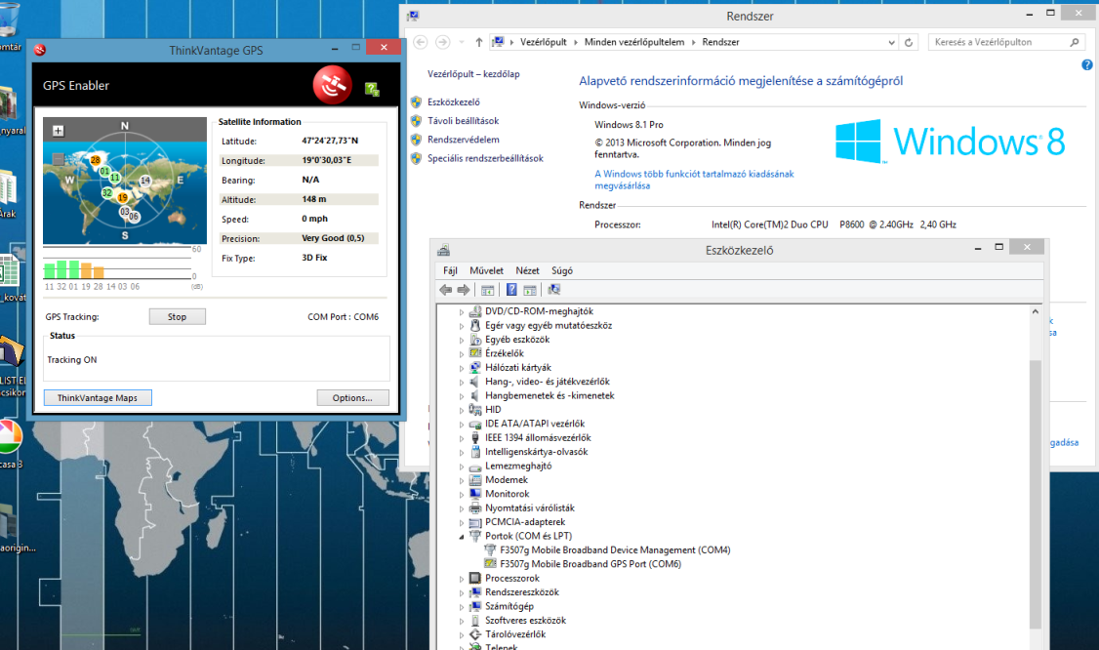Click the back arrow in Rendszer window

421,42
